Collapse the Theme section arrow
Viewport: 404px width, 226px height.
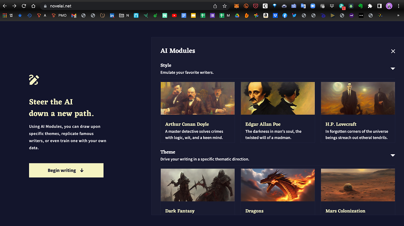pyautogui.click(x=393, y=155)
